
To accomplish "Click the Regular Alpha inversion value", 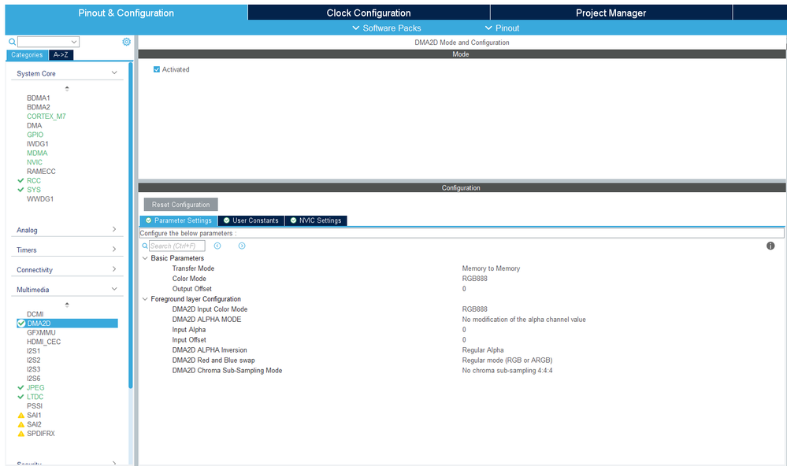I will click(x=483, y=350).
